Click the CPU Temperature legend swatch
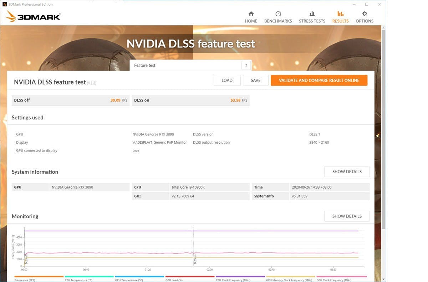Viewport: 428px width, 282px height. pyautogui.click(x=89, y=276)
